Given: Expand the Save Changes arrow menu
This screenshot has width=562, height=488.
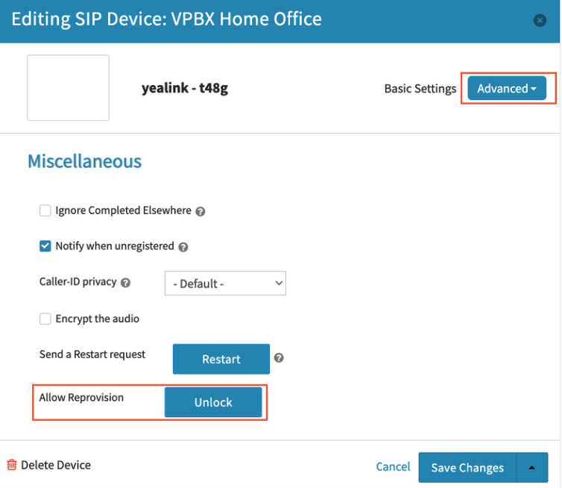Looking at the screenshot, I should tap(532, 468).
